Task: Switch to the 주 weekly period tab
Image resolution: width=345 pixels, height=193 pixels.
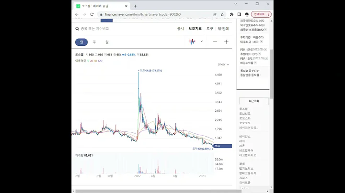Action: pyautogui.click(x=94, y=42)
